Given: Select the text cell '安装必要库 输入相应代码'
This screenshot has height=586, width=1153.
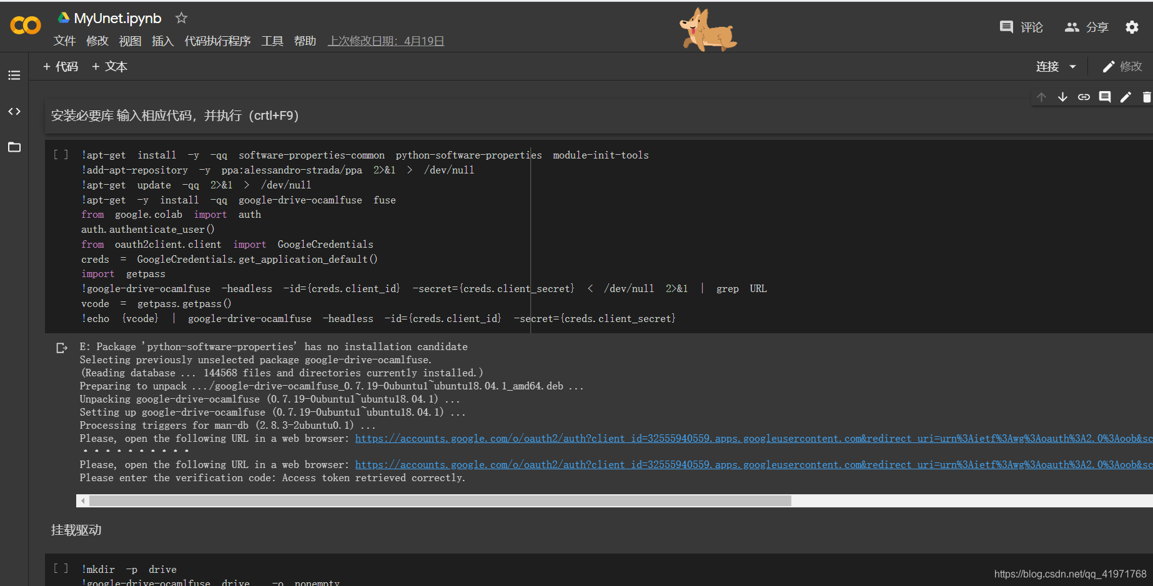Looking at the screenshot, I should click(x=598, y=115).
